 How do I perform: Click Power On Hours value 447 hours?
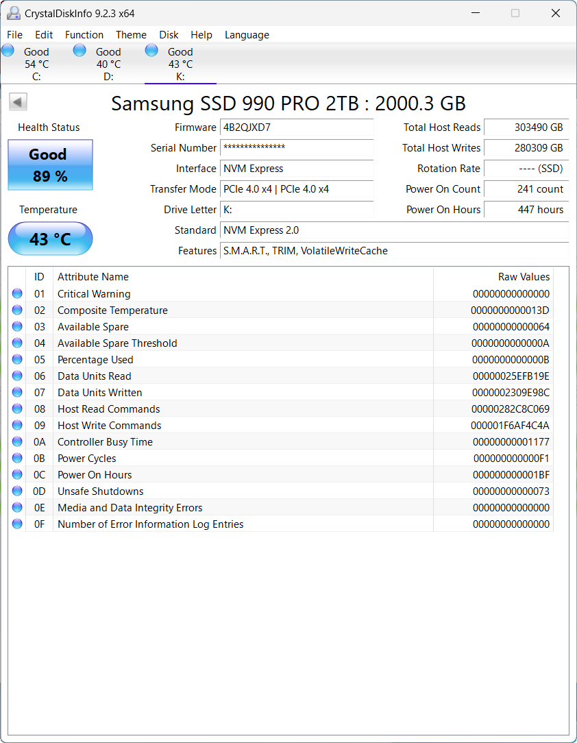coord(526,210)
